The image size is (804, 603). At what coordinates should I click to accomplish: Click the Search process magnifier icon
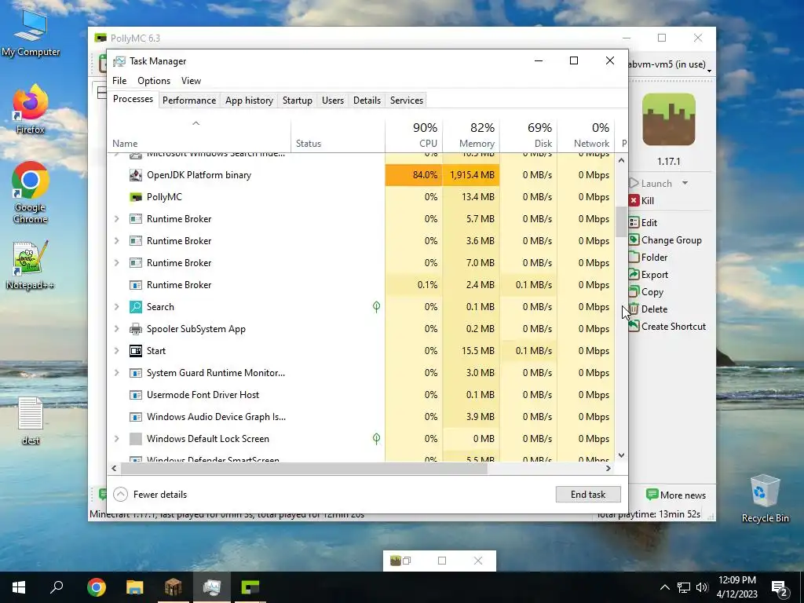point(135,307)
